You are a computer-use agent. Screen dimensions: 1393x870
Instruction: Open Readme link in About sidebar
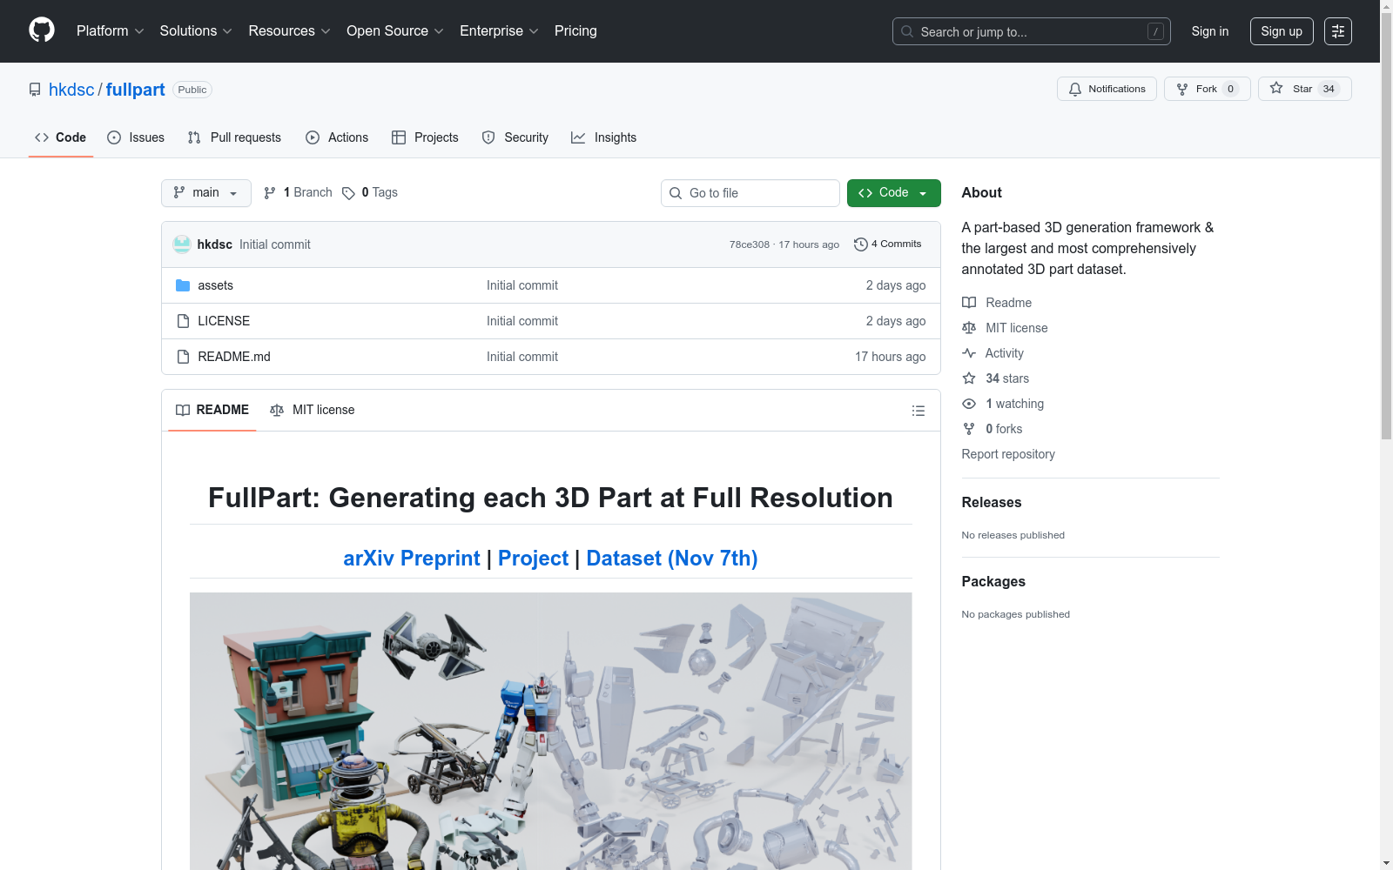[997, 303]
